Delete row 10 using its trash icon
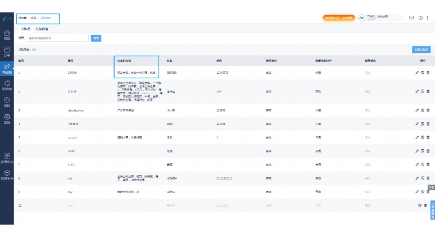 click(425, 205)
